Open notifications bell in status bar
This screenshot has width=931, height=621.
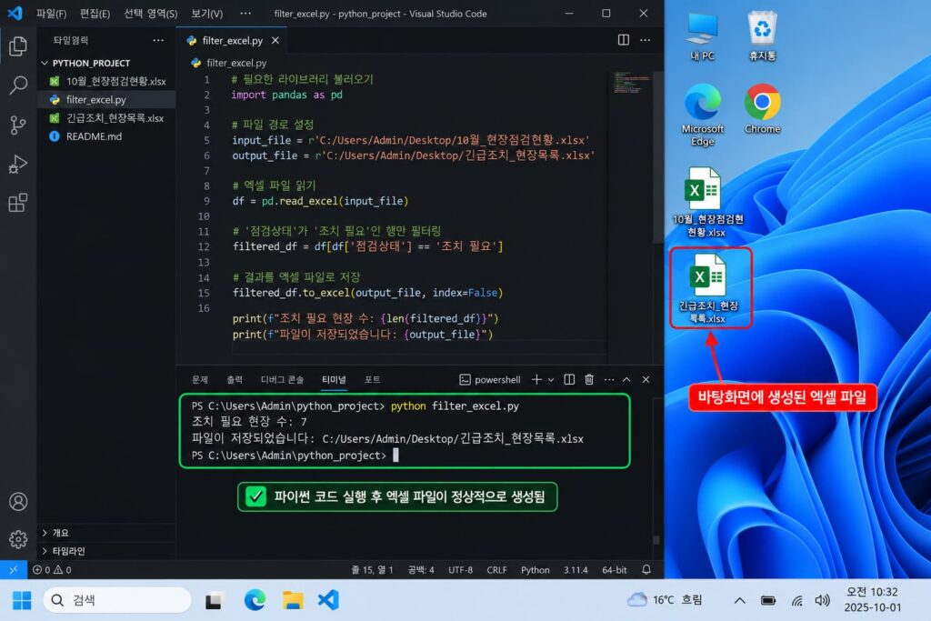point(646,570)
